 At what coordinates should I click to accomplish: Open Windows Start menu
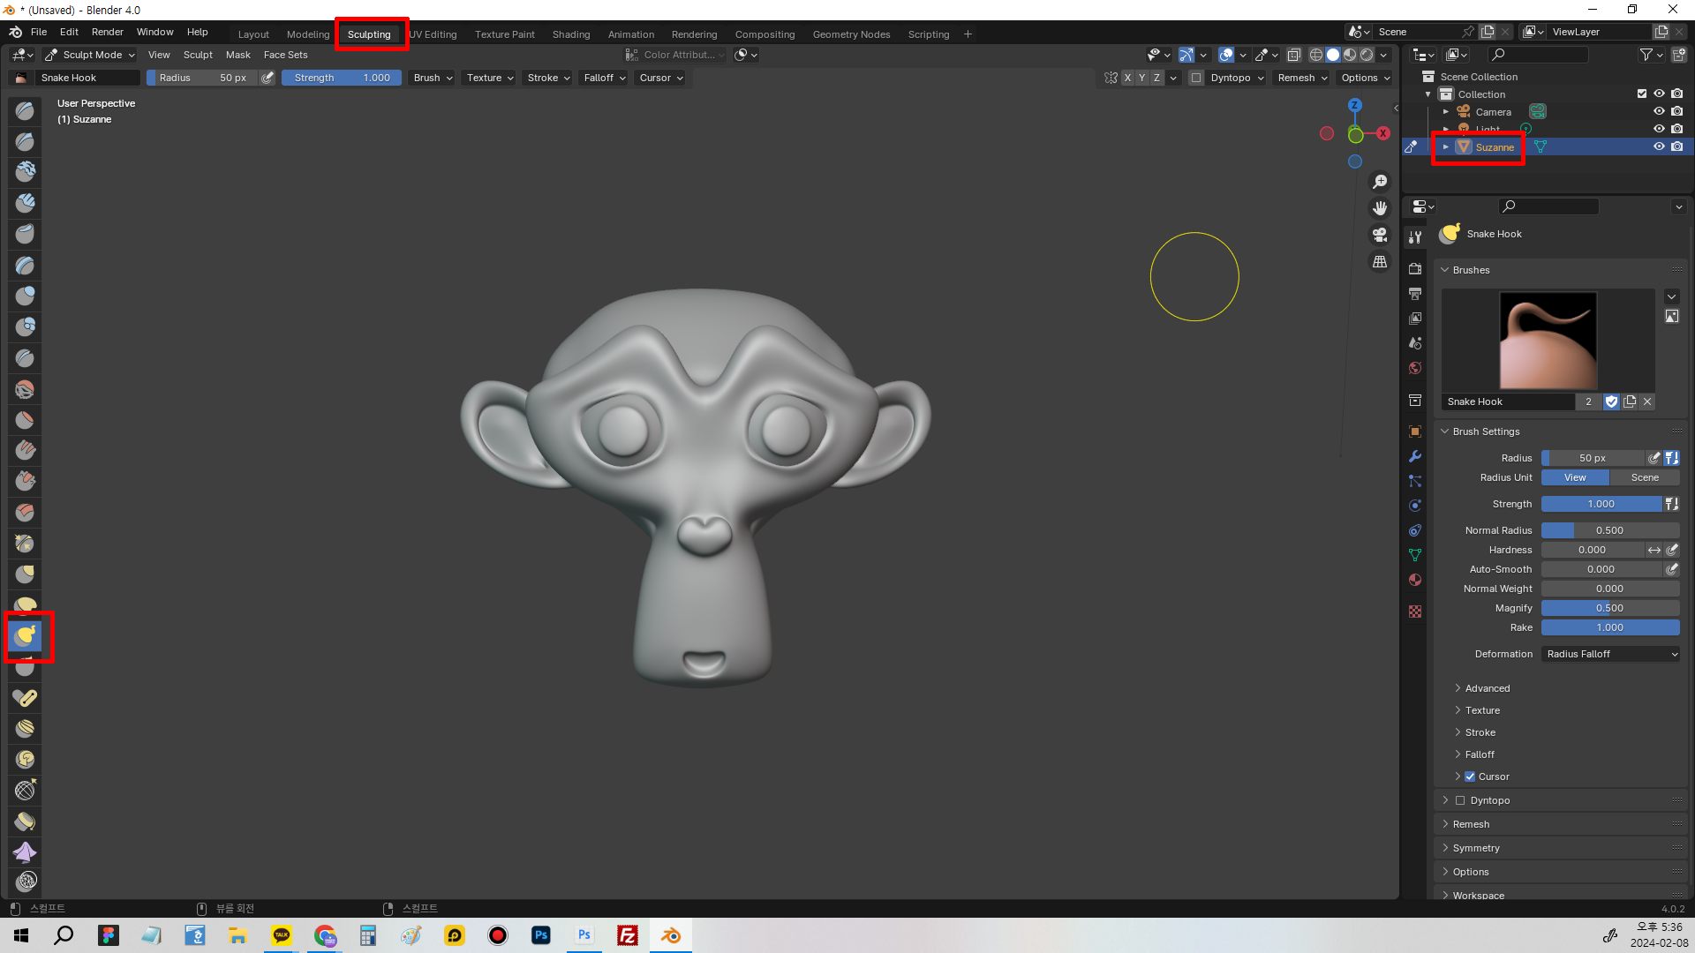[21, 935]
